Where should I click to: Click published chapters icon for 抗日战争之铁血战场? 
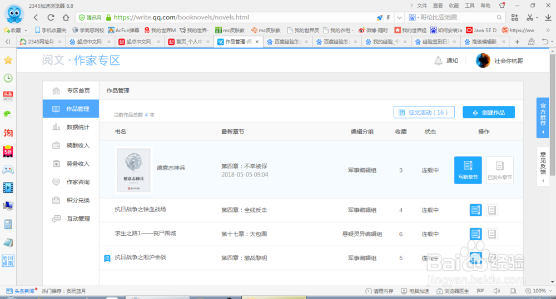coord(492,210)
